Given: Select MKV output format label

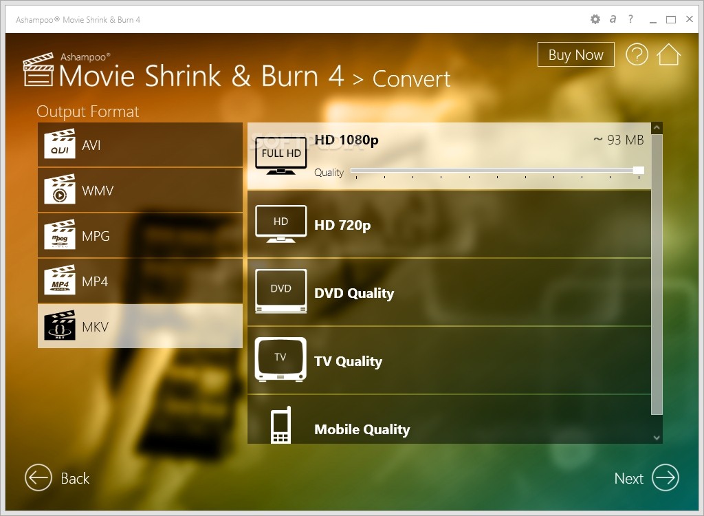Looking at the screenshot, I should [95, 327].
